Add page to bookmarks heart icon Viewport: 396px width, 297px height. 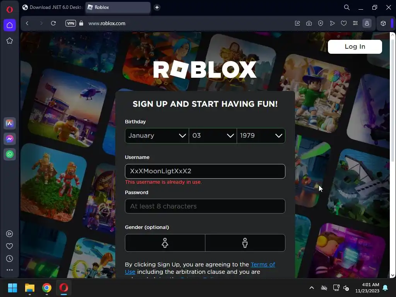[344, 23]
